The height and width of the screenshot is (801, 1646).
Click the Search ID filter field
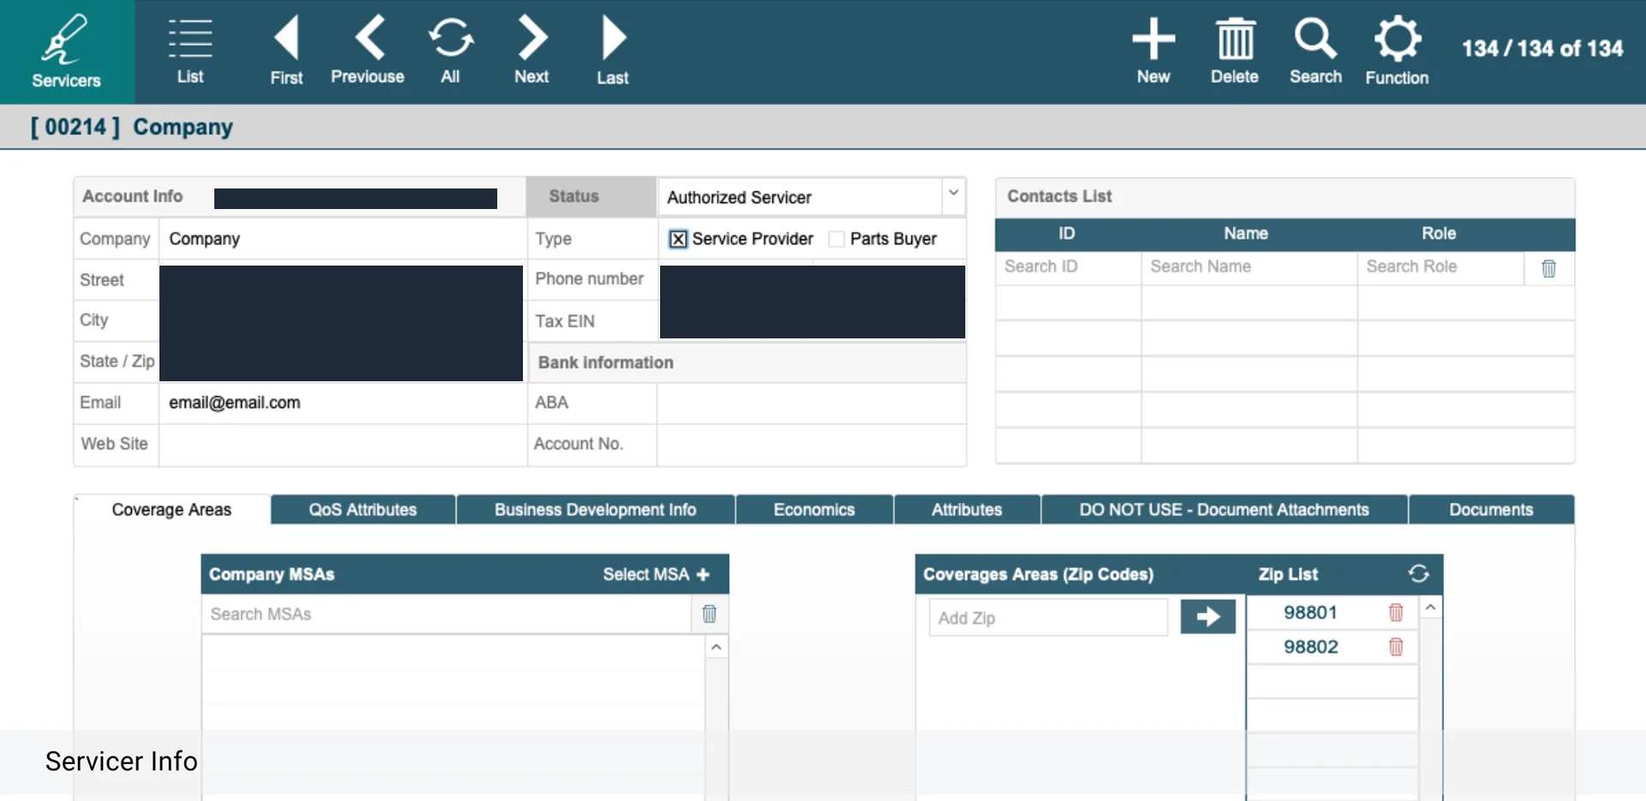[x=1068, y=266]
